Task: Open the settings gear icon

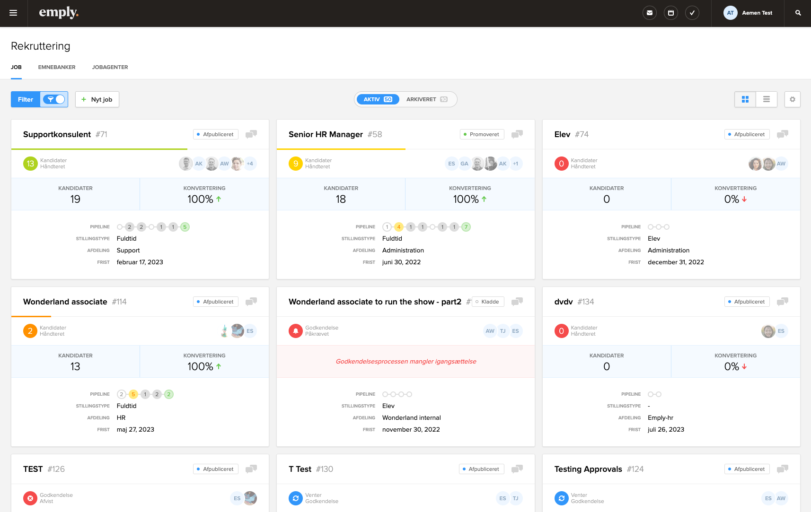Action: [x=793, y=99]
